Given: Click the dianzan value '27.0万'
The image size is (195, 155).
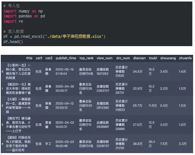Looking at the screenshot, I should (x=137, y=125).
